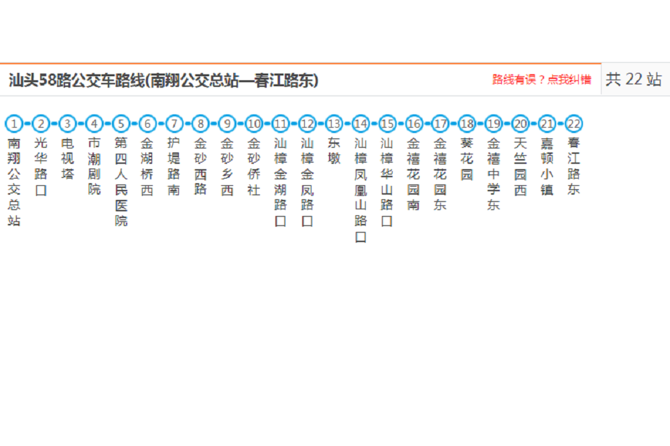
Task: Select the 春江路东 stop name
Action: coord(574,166)
